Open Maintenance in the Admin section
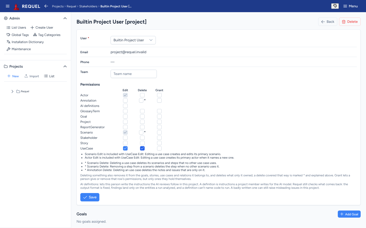Screen dimensions: 366x228 [x=19, y=49]
